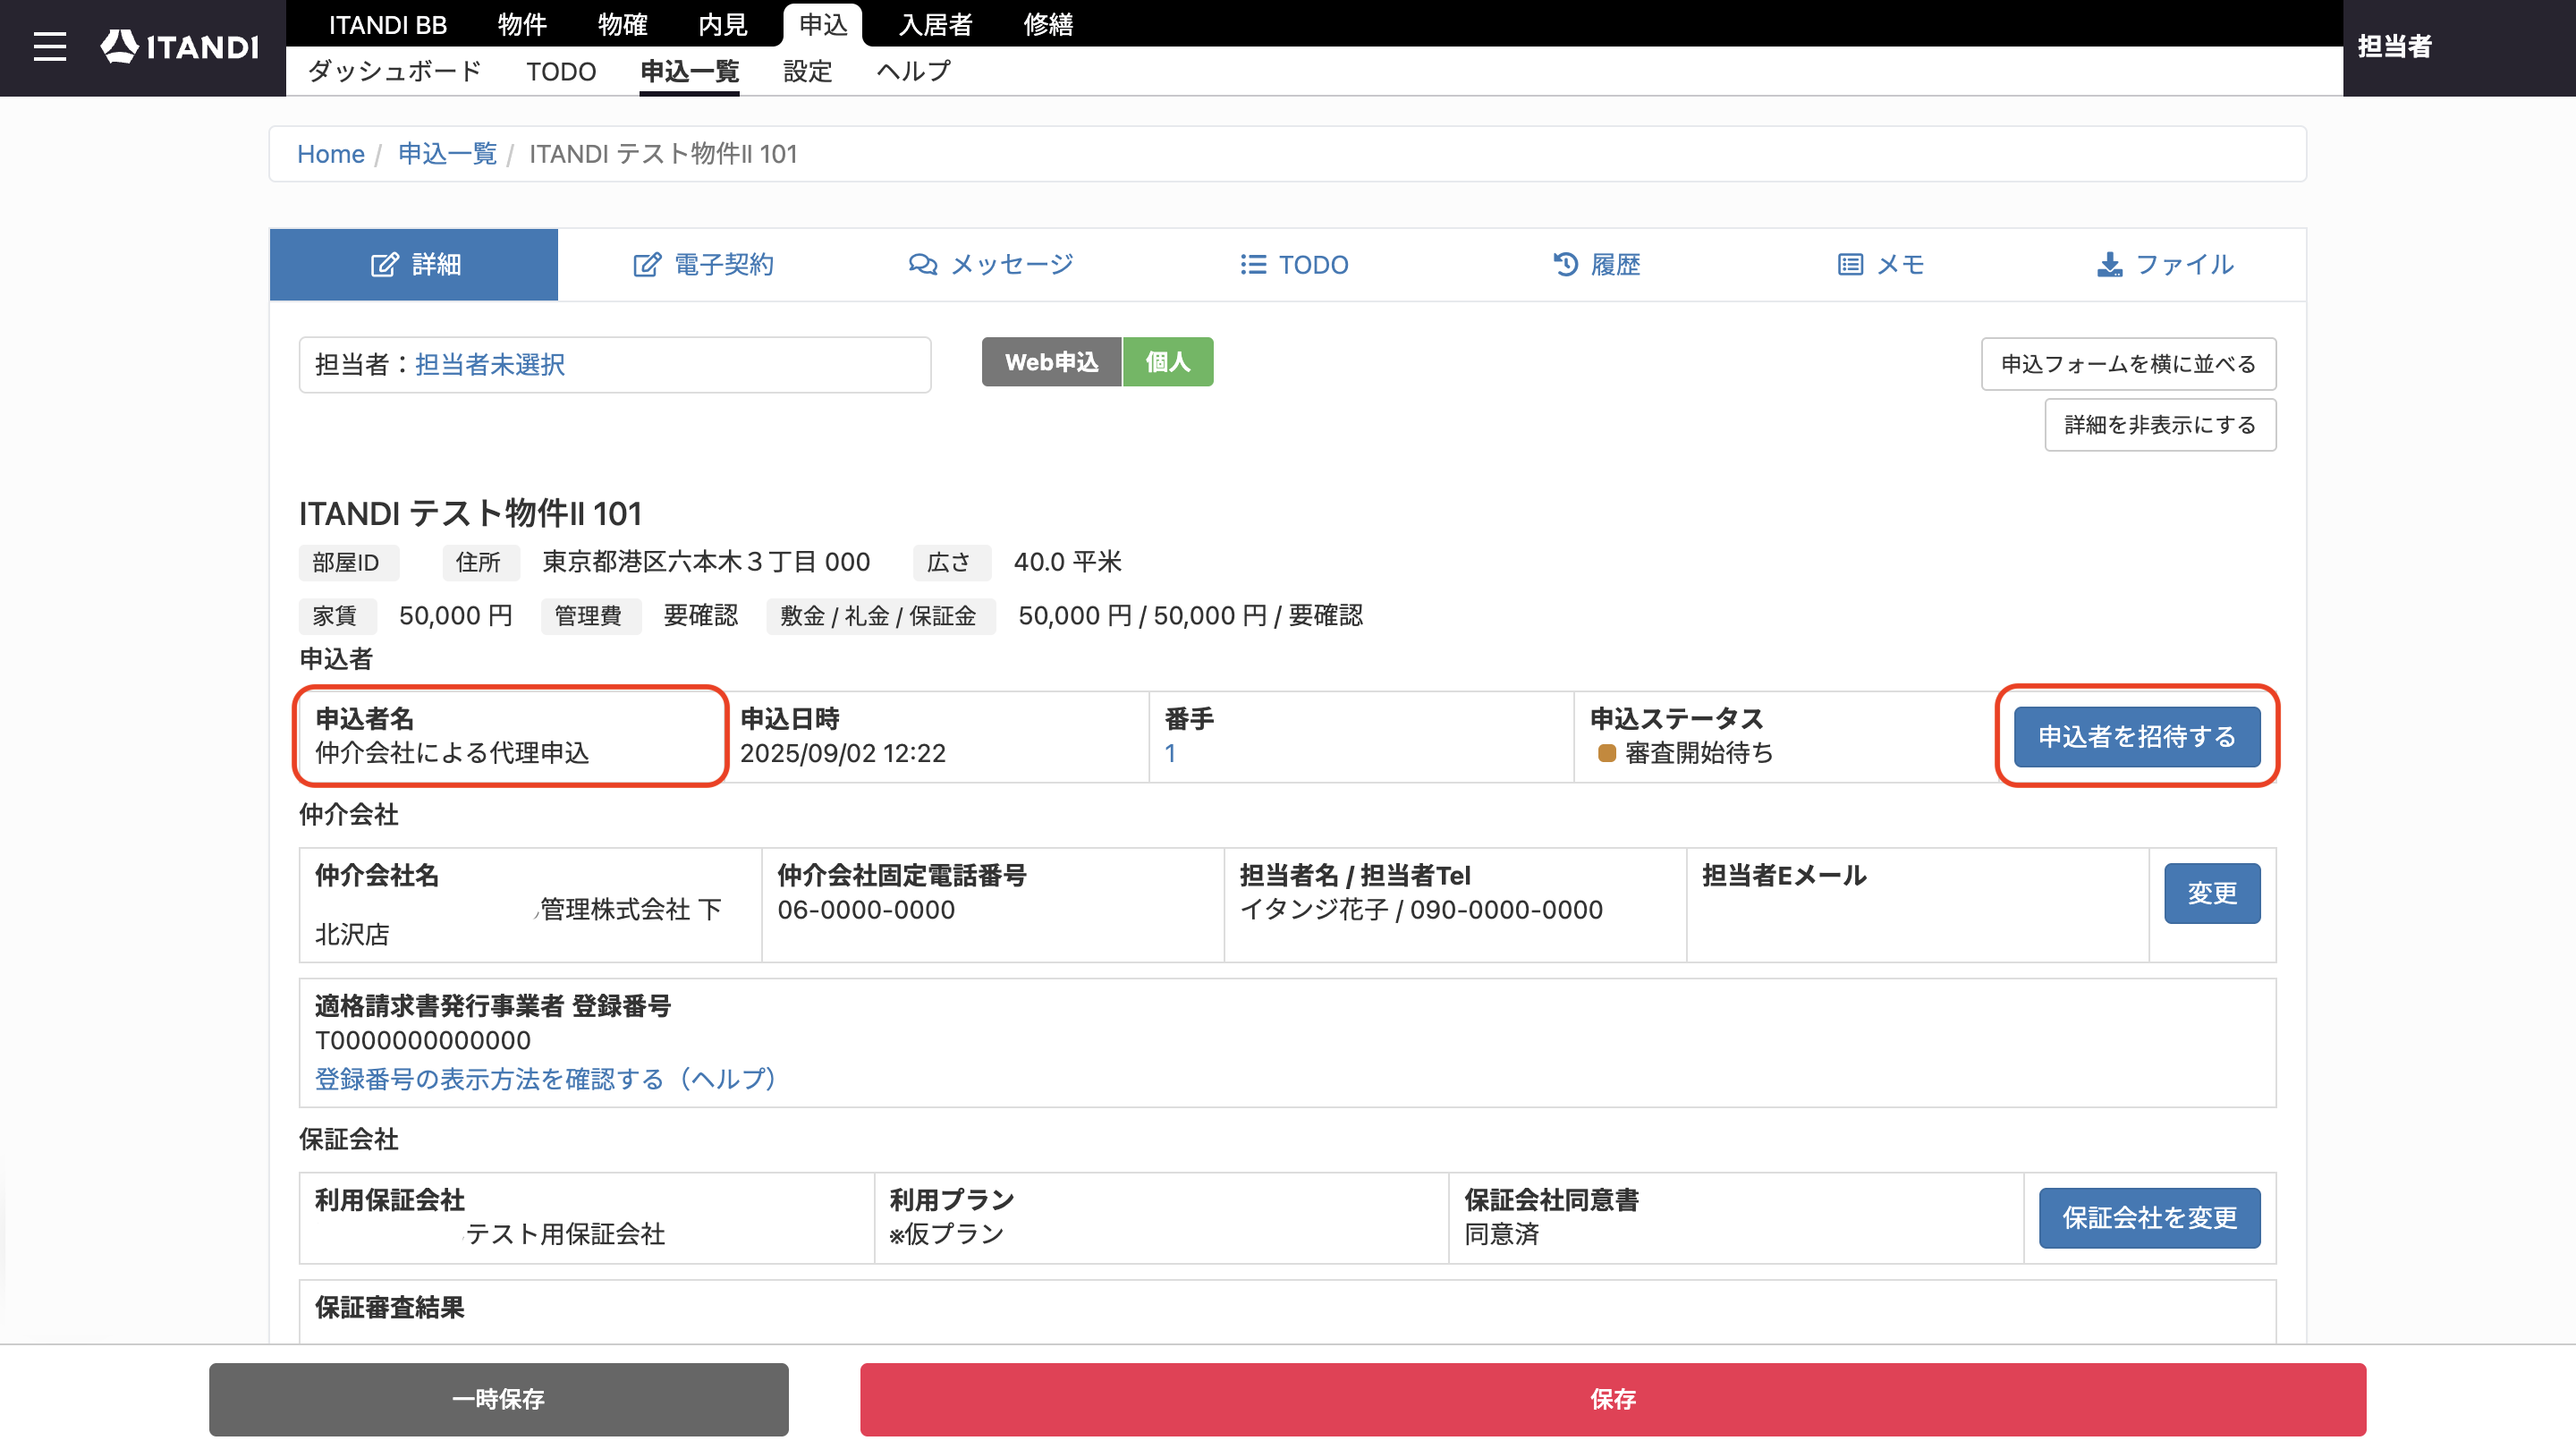The height and width of the screenshot is (1449, 2576).
Task: Click the red 保存 button
Action: coord(1613,1400)
